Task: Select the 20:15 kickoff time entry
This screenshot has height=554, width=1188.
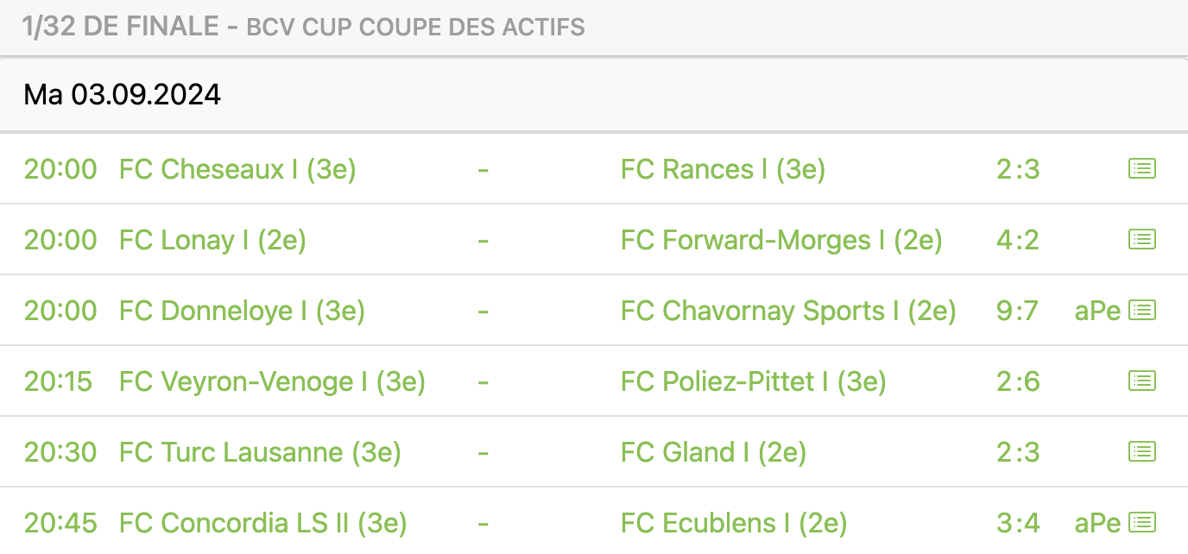Action: tap(58, 382)
